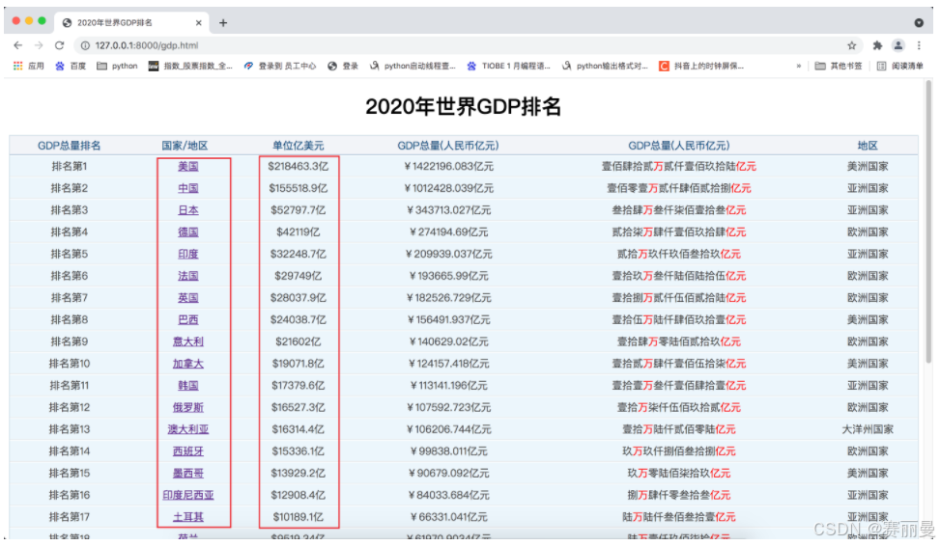The image size is (940, 546).
Task: Open the 印度 link
Action: coord(188,254)
